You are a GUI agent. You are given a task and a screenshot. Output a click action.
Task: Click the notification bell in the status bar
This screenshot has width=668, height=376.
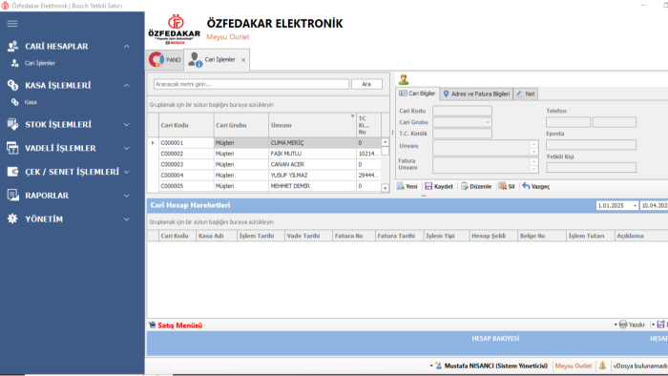click(602, 366)
